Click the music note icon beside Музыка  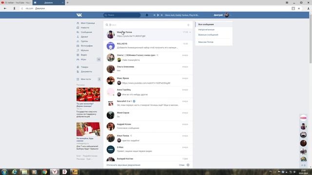pyautogui.click(x=78, y=51)
